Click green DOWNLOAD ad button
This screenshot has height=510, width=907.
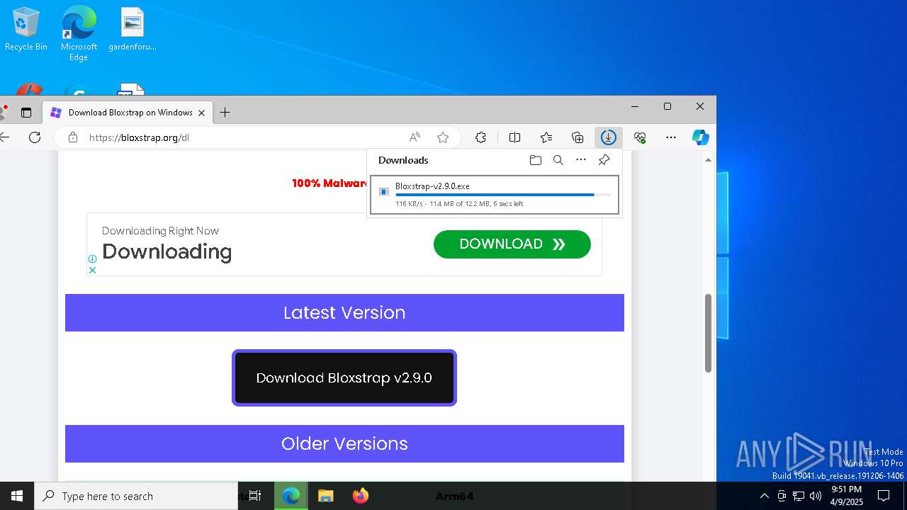[512, 244]
